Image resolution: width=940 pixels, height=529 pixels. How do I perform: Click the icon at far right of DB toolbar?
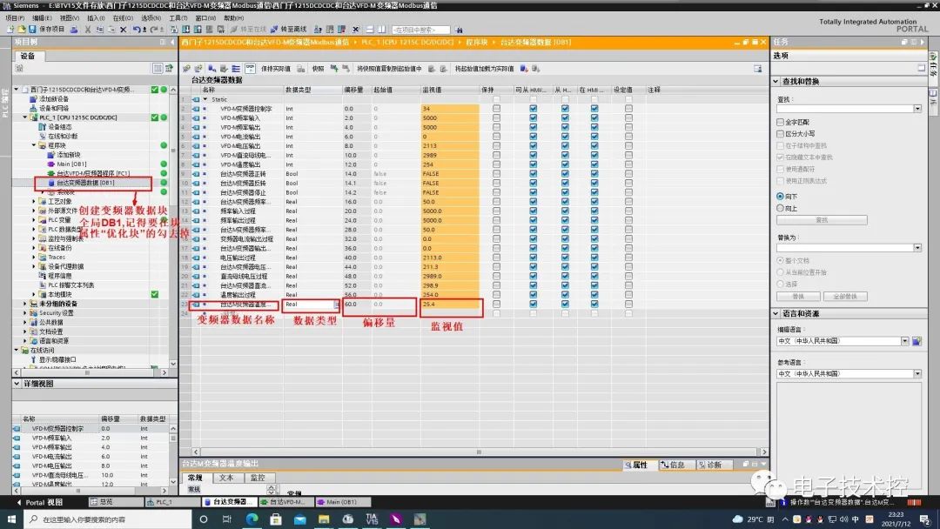click(x=758, y=68)
